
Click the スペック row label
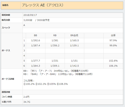[x=6, y=28]
